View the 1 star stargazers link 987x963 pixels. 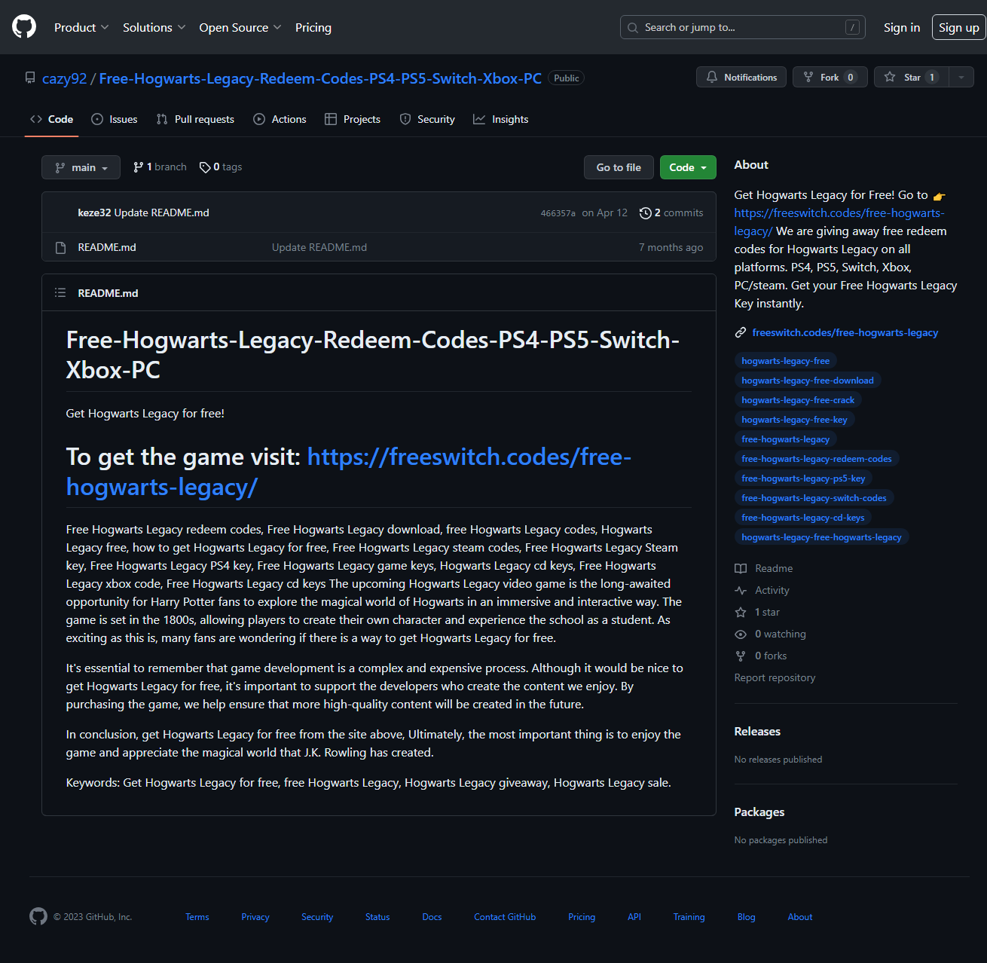point(757,612)
